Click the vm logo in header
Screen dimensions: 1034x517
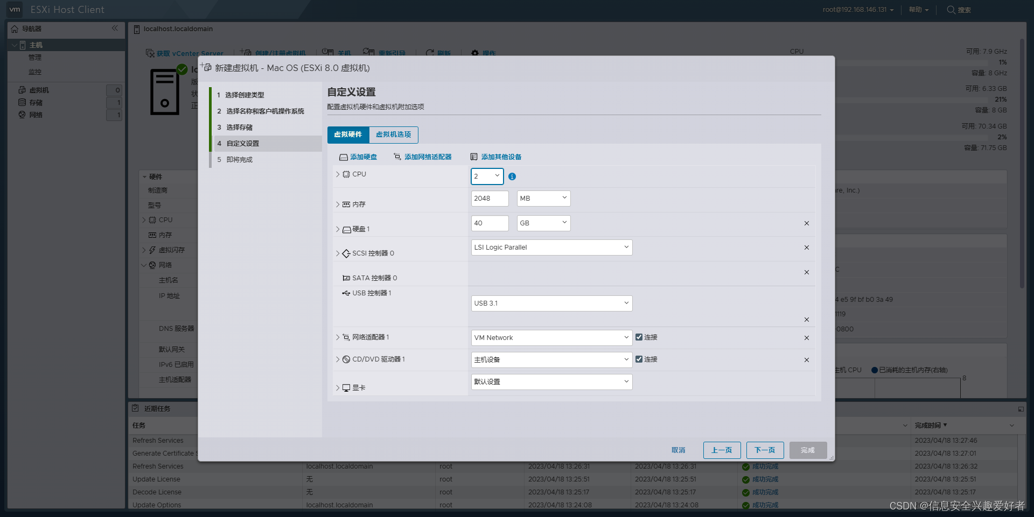pos(15,9)
